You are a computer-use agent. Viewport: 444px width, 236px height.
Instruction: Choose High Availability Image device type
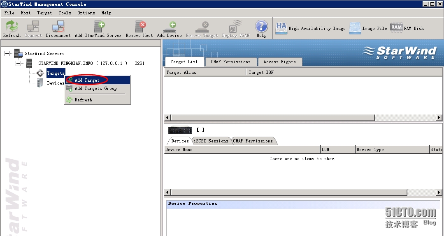click(310, 28)
